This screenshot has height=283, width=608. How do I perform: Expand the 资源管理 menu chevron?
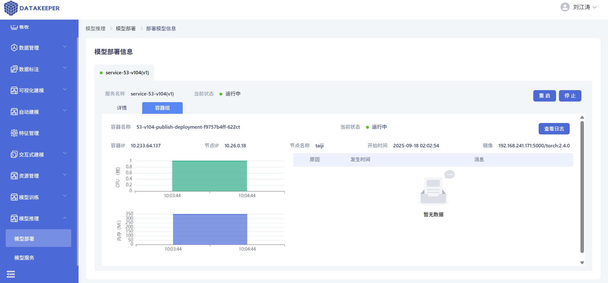tap(65, 175)
